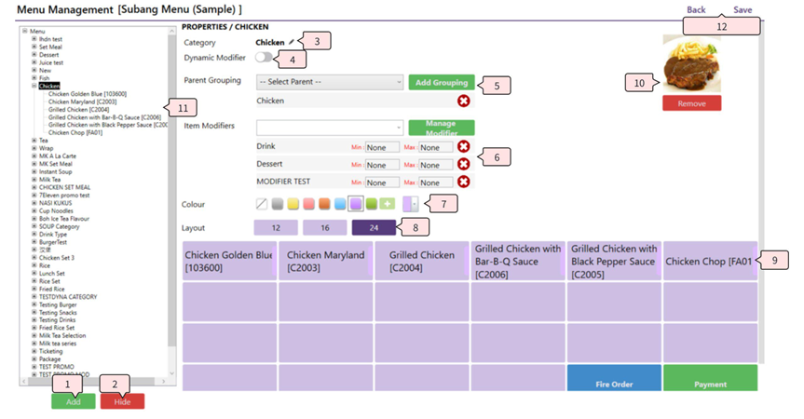Open the Select Parent dropdown
This screenshot has width=804, height=419.
pos(330,82)
